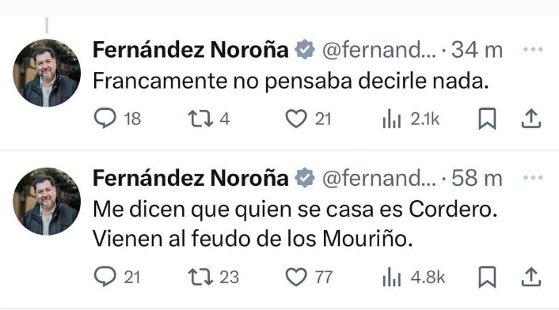559x310 pixels.
Task: Open more options on the 58 m tweet
Action: pyautogui.click(x=533, y=178)
